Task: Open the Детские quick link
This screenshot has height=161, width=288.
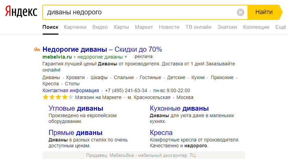Action: 176,77
